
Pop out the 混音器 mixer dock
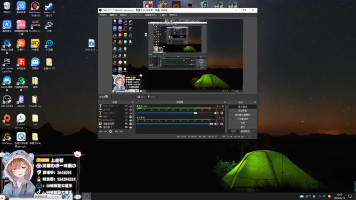225,102
